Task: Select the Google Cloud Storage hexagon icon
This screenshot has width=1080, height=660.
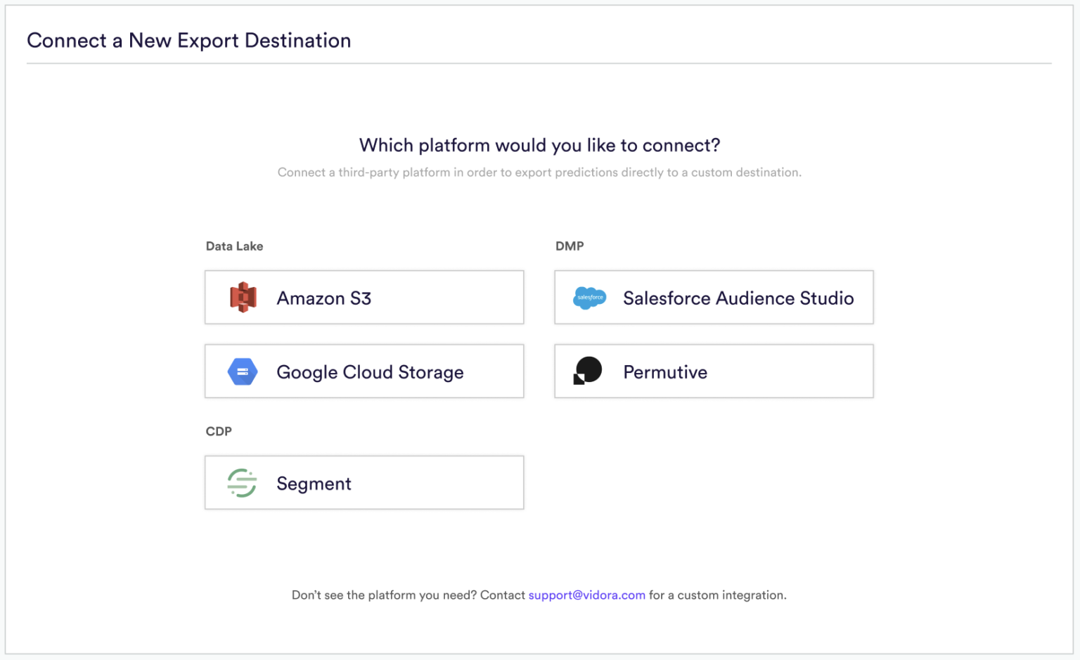Action: click(242, 371)
